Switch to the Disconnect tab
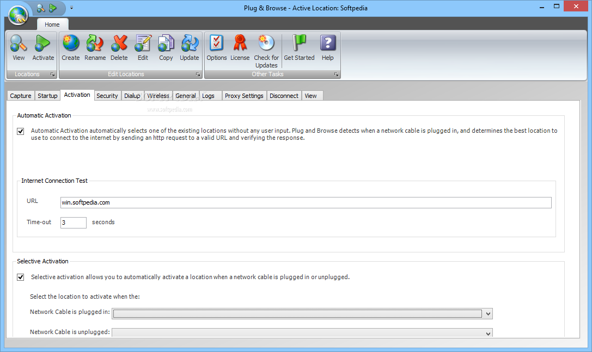Viewport: 592px width, 352px height. pos(284,96)
